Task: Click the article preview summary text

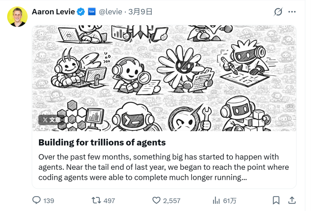Action: [164, 167]
